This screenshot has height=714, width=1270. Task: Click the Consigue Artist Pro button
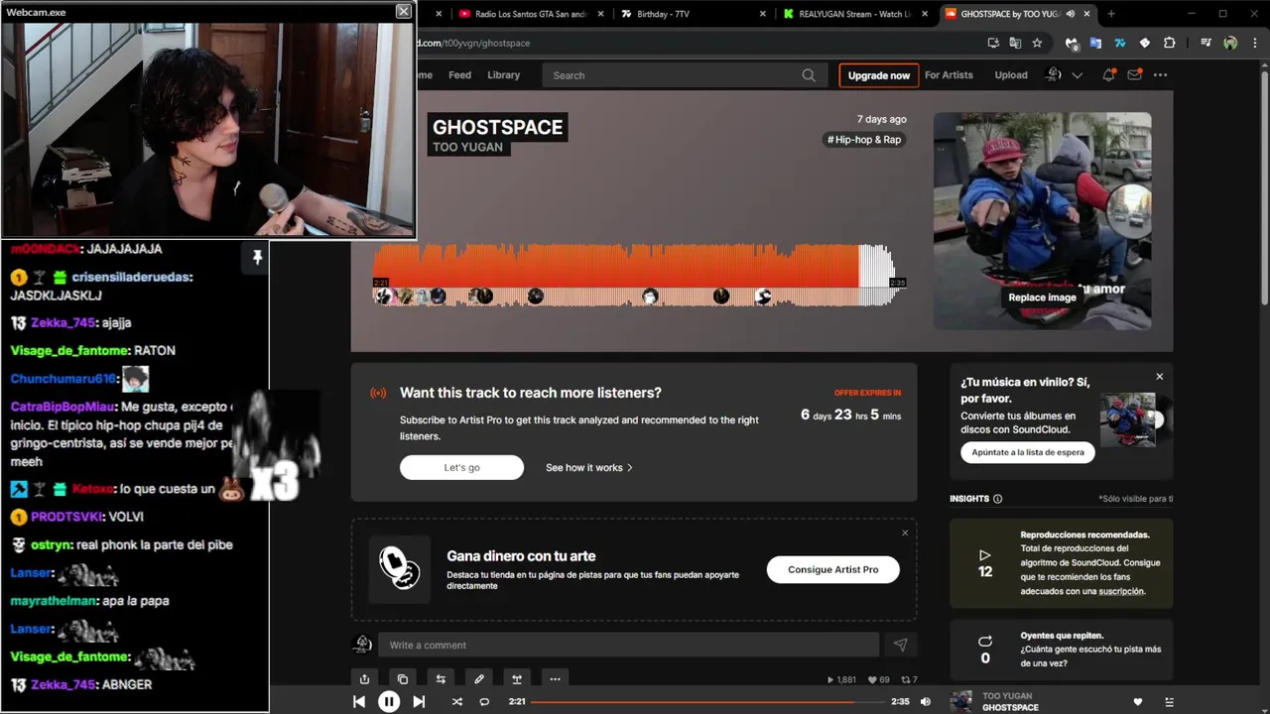[x=833, y=569]
